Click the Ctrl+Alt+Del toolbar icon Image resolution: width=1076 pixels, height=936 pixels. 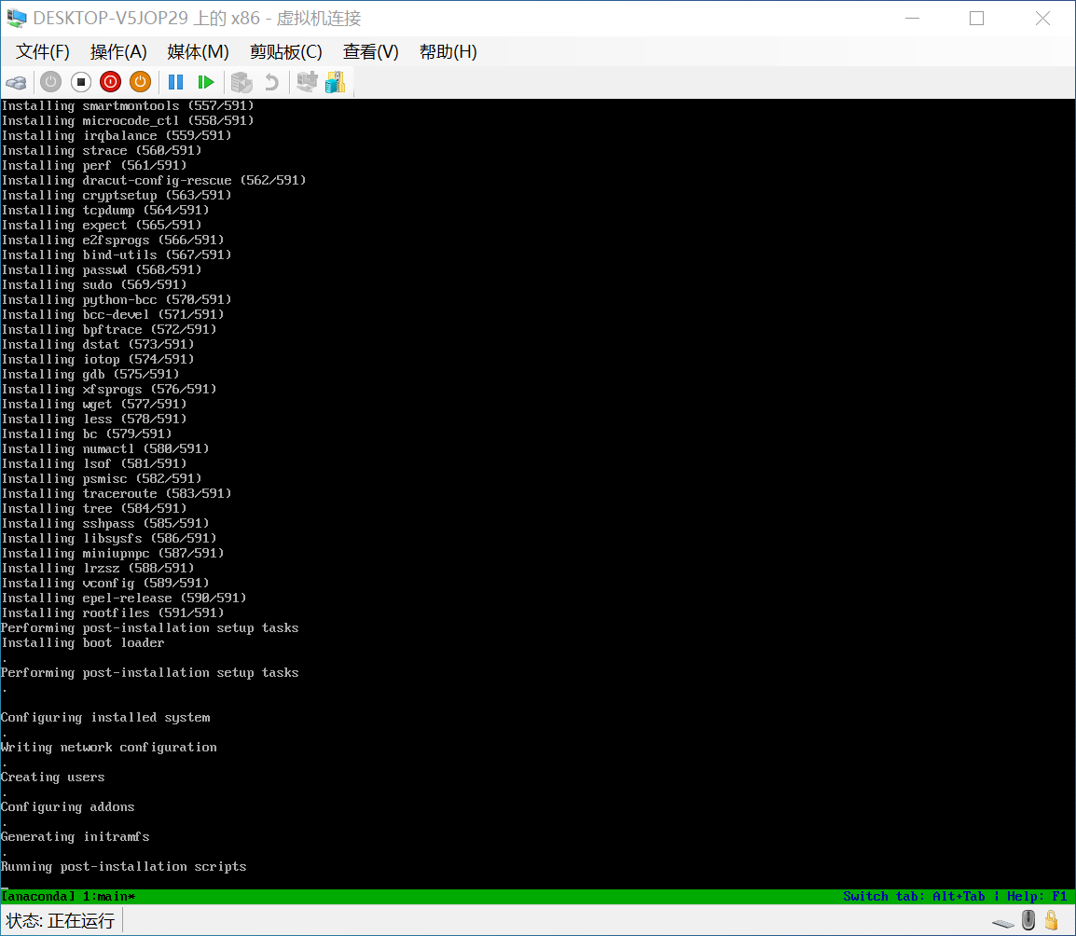(x=17, y=83)
